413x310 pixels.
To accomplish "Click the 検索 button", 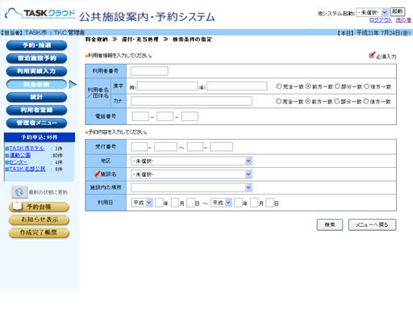I will [330, 224].
